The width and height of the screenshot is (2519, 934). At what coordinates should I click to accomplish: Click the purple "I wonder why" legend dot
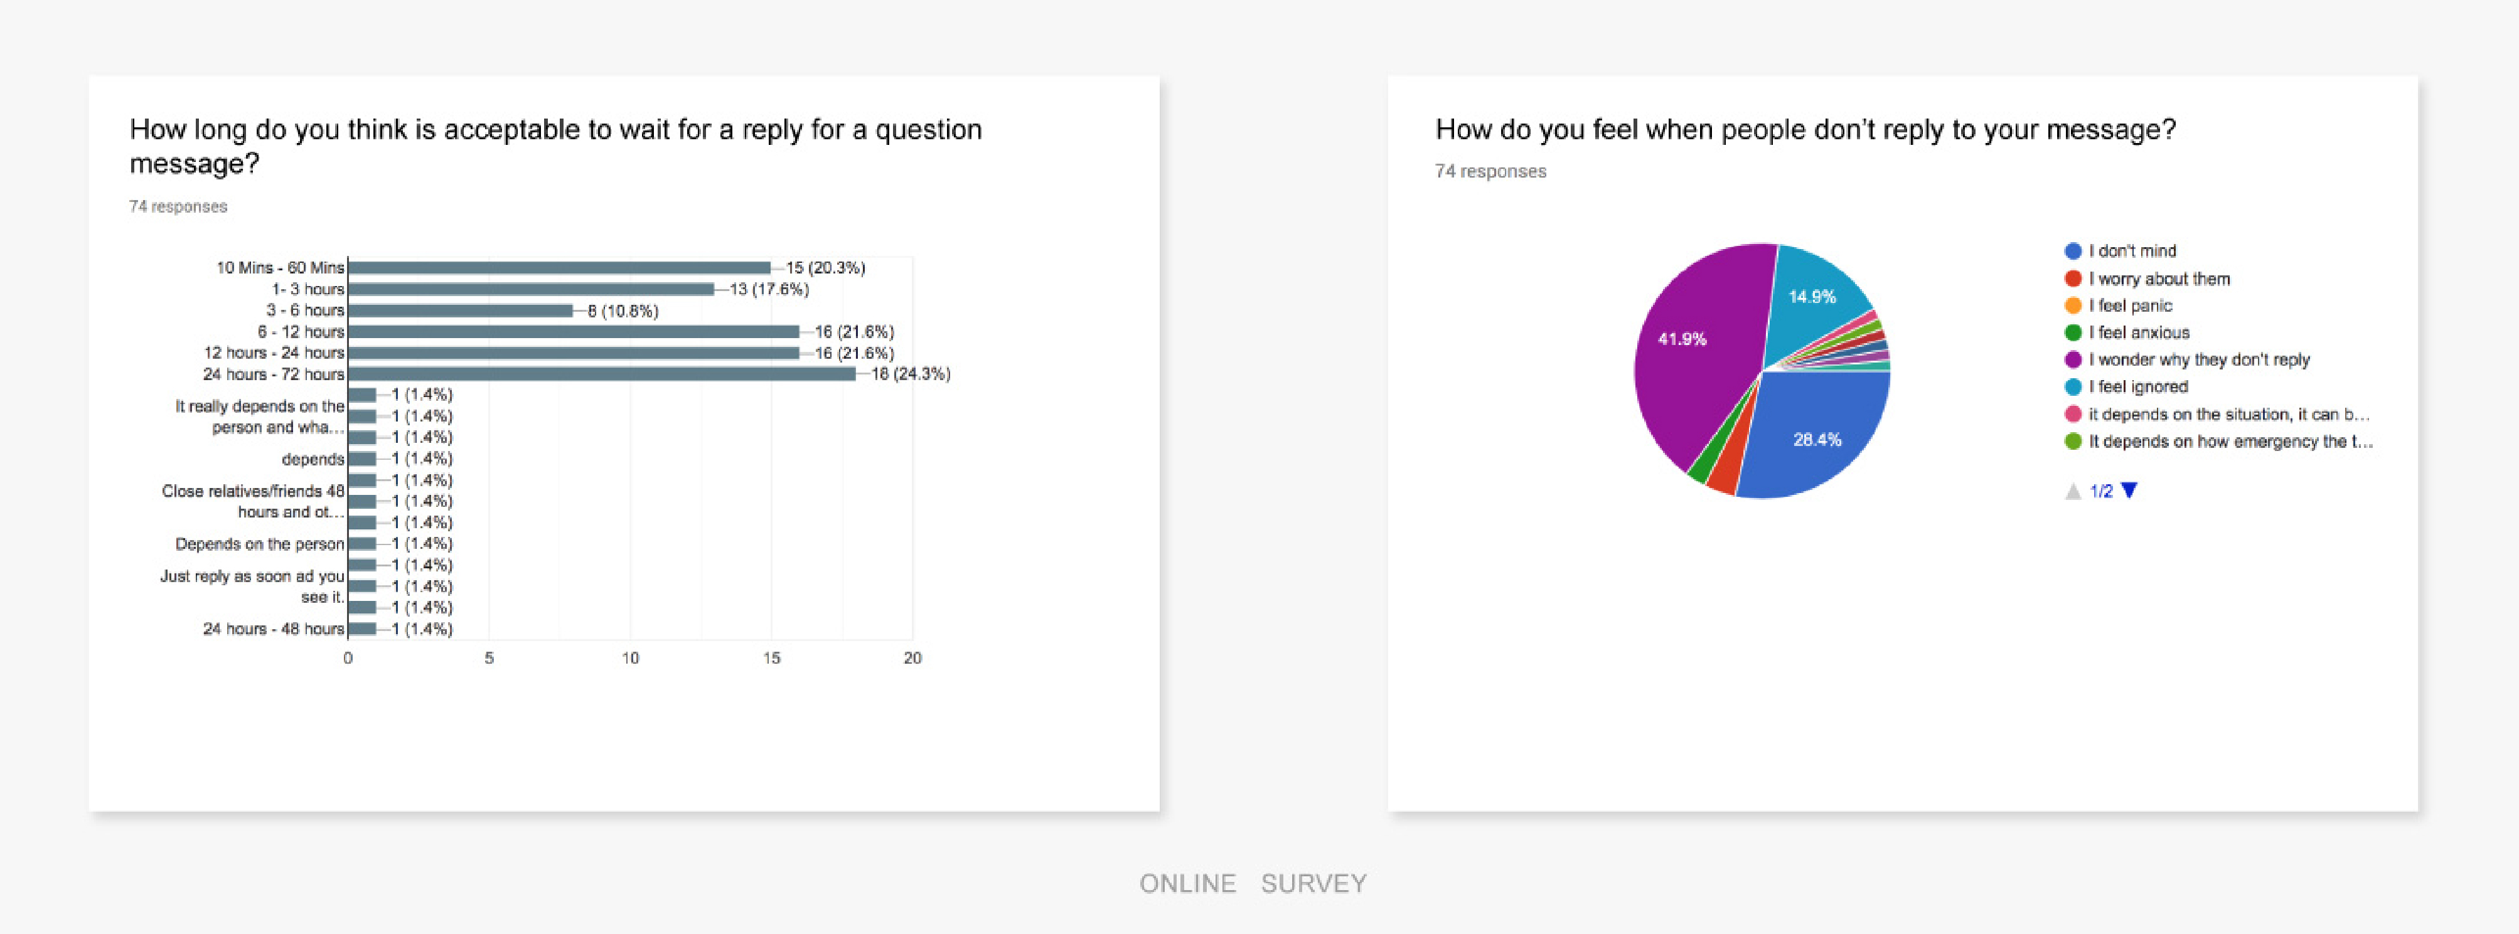(x=2072, y=359)
